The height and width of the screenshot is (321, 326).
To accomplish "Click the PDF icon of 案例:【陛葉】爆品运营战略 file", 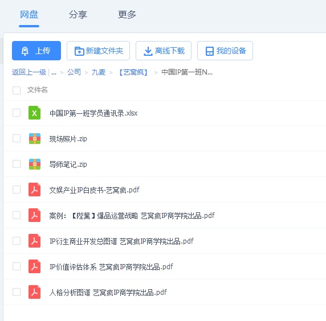I will [34, 215].
